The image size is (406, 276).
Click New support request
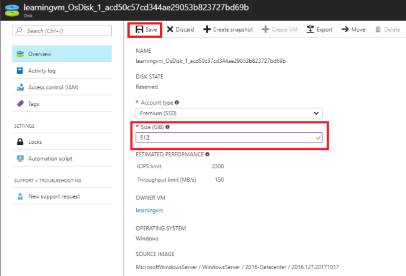tap(54, 197)
